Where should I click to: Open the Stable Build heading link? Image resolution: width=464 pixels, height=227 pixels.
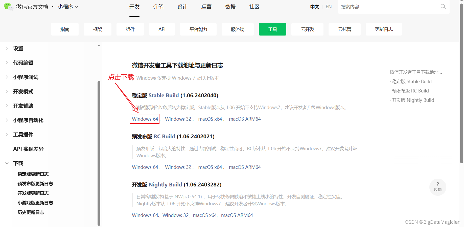tap(164, 95)
